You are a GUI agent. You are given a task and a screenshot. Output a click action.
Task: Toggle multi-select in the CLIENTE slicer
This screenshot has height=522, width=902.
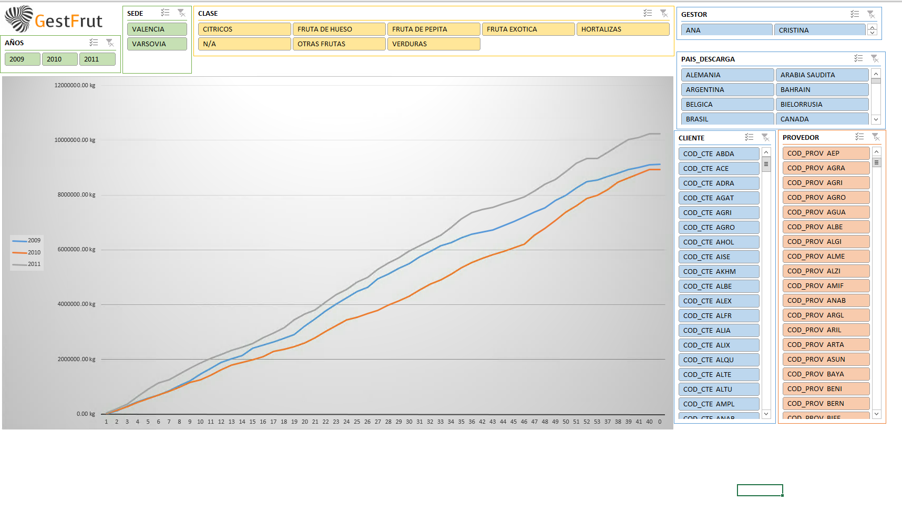point(749,137)
